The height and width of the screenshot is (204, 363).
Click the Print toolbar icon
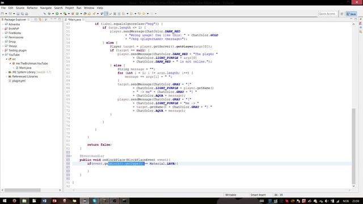27,14
